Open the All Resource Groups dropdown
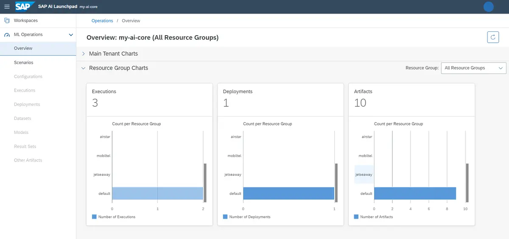This screenshot has height=239, width=509. click(x=473, y=68)
